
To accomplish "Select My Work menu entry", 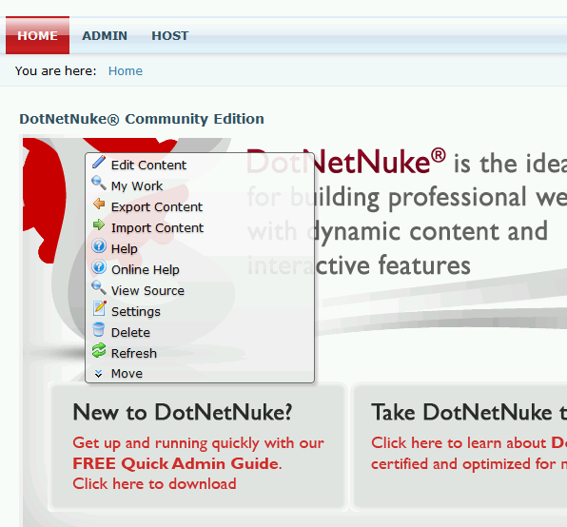I will click(137, 186).
